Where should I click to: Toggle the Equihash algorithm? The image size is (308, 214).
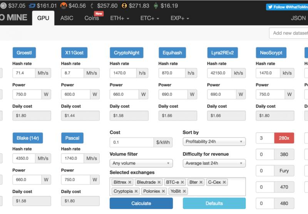pos(172,53)
